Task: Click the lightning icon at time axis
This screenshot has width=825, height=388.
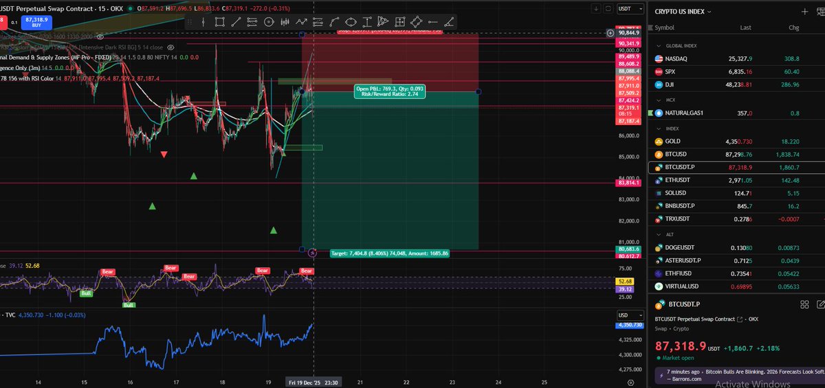Action: click(x=313, y=253)
